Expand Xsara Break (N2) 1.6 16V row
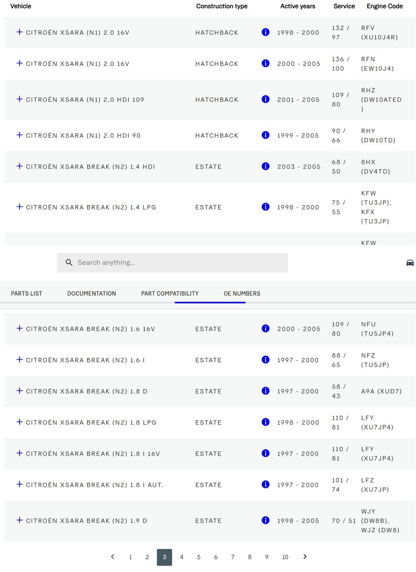416x572 pixels. click(19, 329)
